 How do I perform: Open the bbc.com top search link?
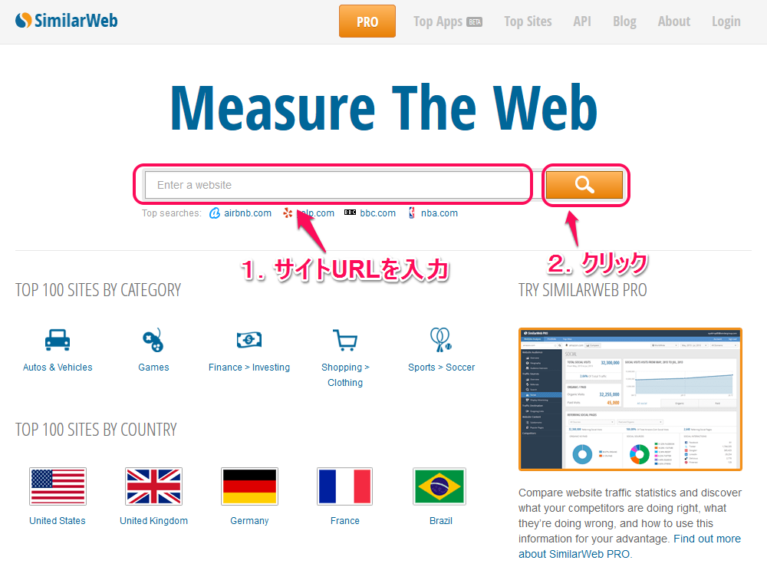click(x=377, y=213)
